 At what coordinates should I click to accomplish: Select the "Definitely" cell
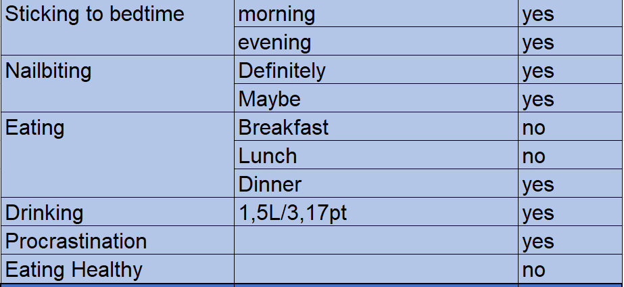[x=282, y=71]
